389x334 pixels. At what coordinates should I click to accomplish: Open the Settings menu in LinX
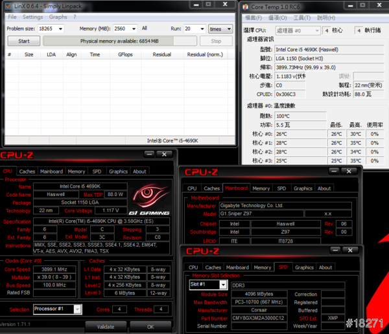(34, 17)
